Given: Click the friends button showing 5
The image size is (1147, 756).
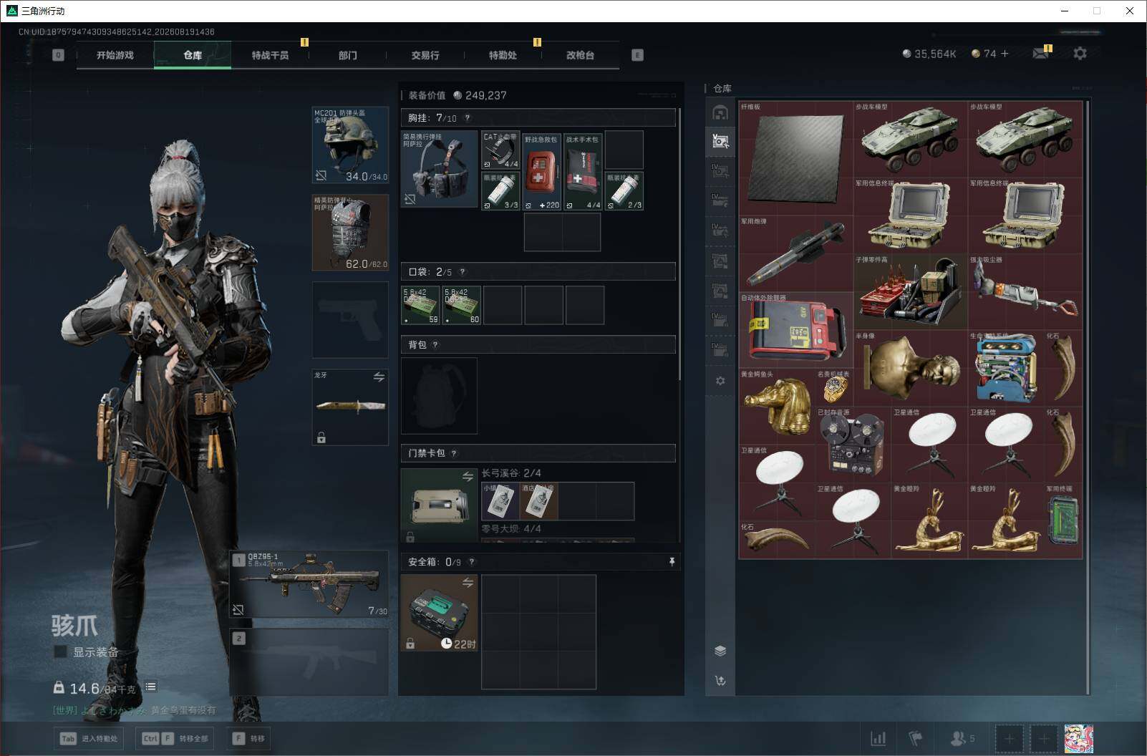Looking at the screenshot, I should pos(962,738).
